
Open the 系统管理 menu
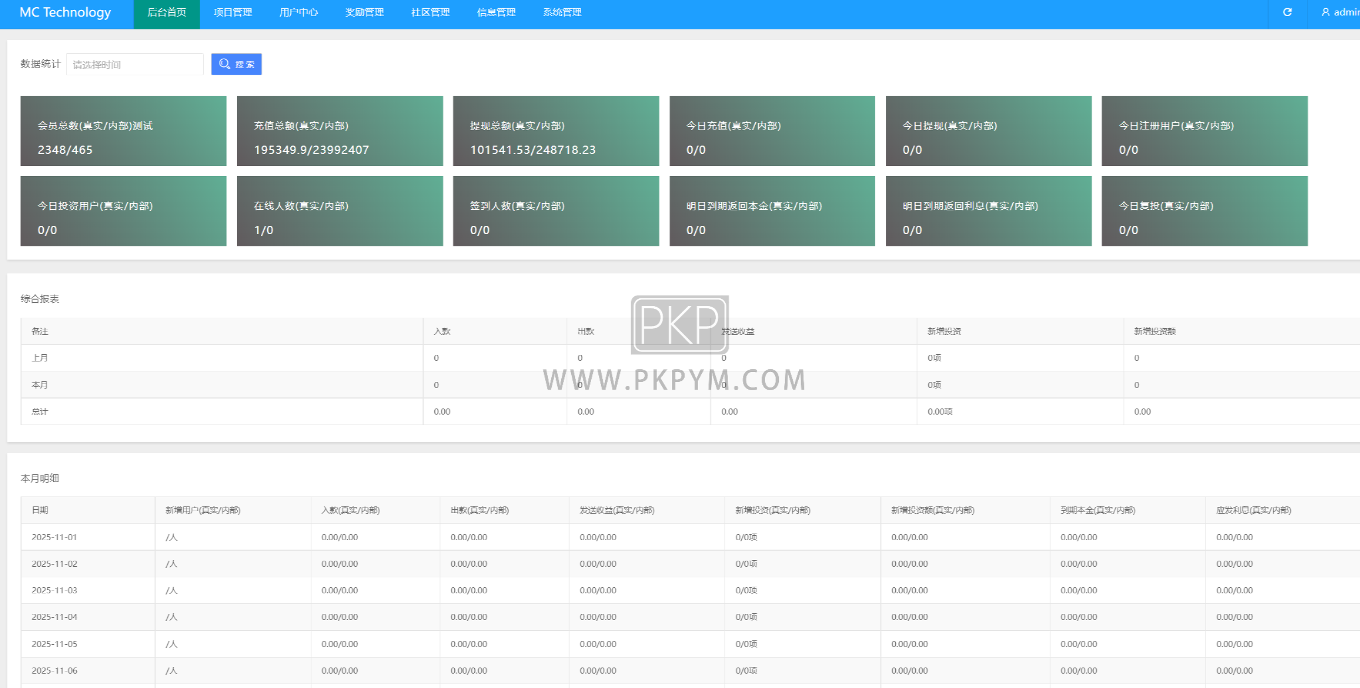click(562, 12)
